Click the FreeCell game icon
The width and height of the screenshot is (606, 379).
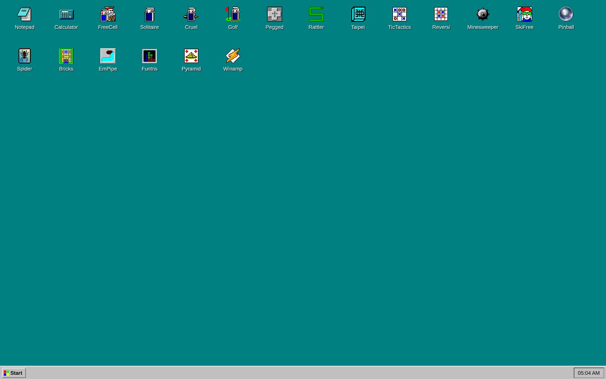108,14
